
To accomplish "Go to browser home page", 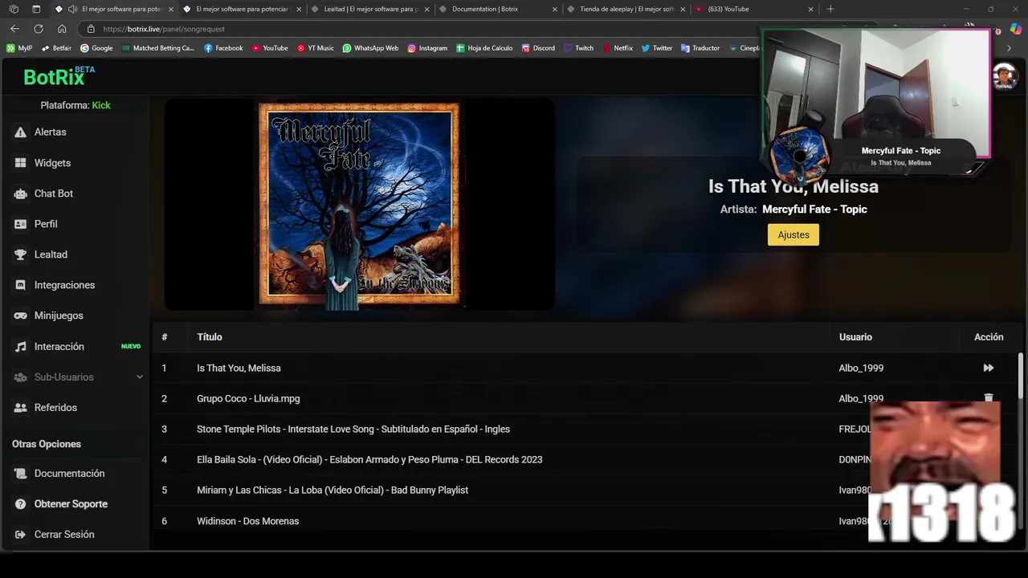I will point(62,29).
